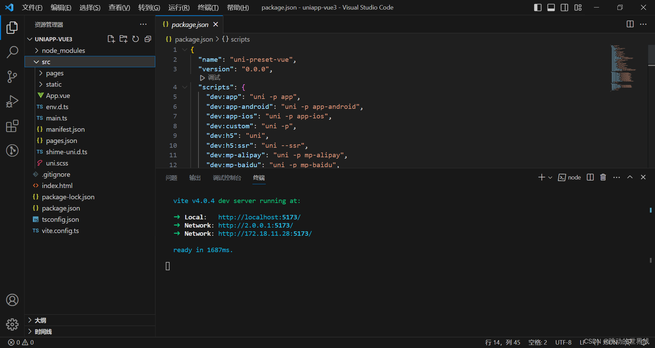The height and width of the screenshot is (348, 655).
Task: Open the Source Control view
Action: 12,77
